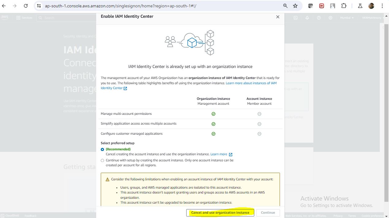The height and width of the screenshot is (218, 389).
Task: Click Cancel and use organization instance button
Action: pos(220,212)
